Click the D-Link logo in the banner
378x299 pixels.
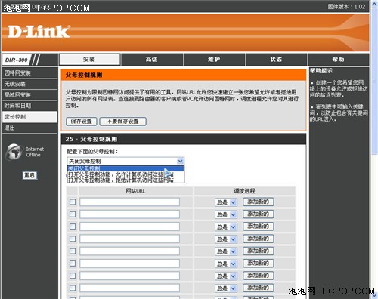39,32
